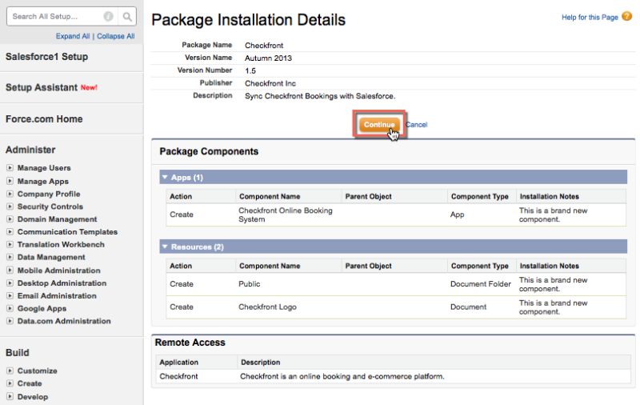Click the Sync Checkfront Bookings description text

[x=320, y=96]
